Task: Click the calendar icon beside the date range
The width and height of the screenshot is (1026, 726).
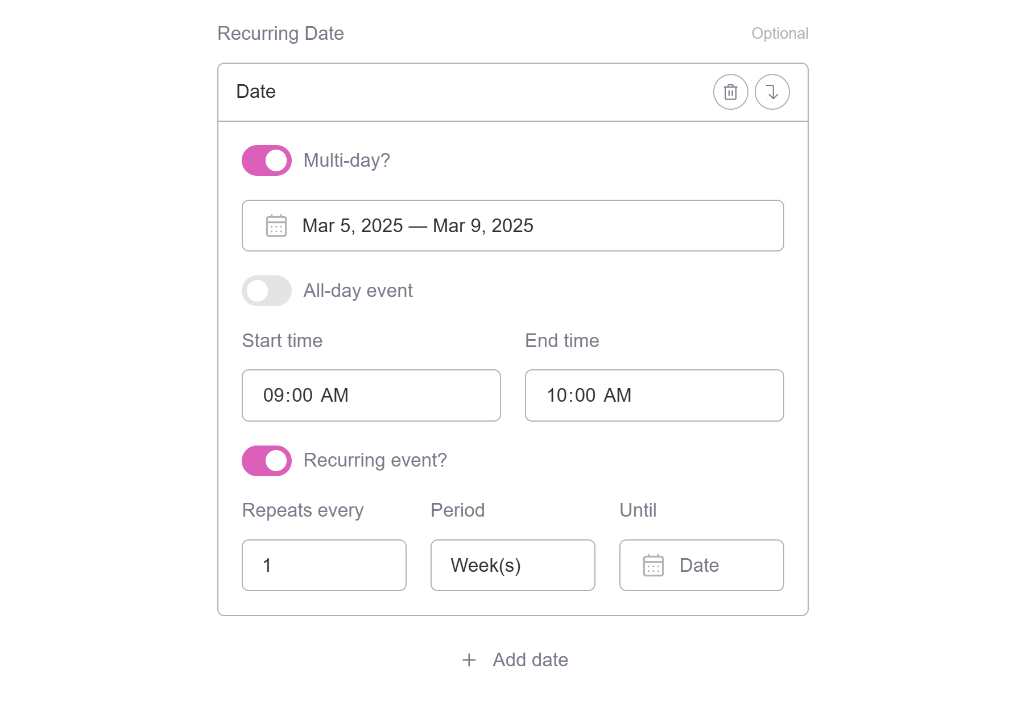Action: [x=275, y=226]
